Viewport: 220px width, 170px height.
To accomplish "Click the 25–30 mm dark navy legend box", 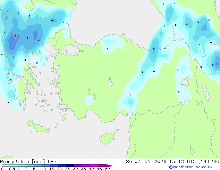I will pyautogui.click(x=70, y=165).
